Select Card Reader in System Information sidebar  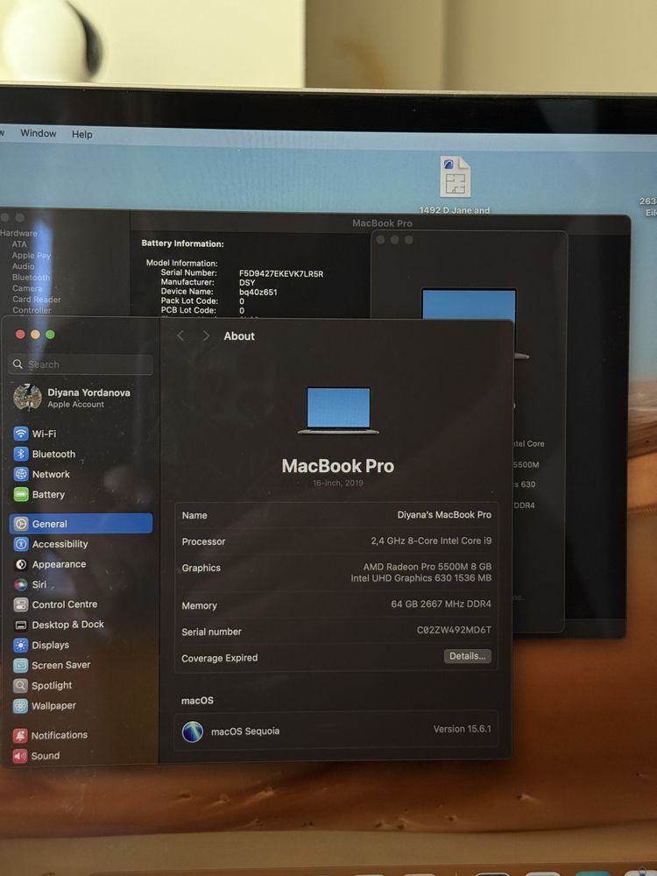pyautogui.click(x=36, y=300)
